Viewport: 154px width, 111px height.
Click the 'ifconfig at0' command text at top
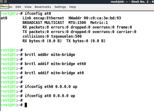coord(38,13)
